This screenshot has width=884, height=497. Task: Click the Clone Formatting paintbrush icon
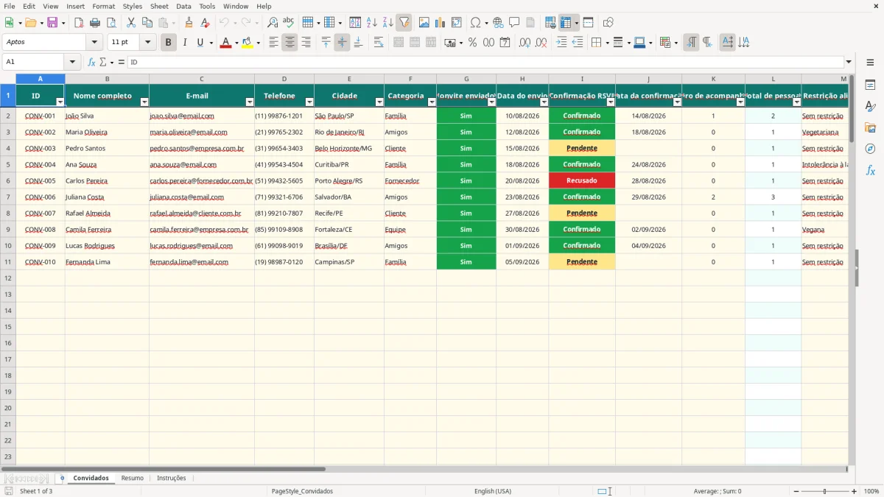coord(189,23)
